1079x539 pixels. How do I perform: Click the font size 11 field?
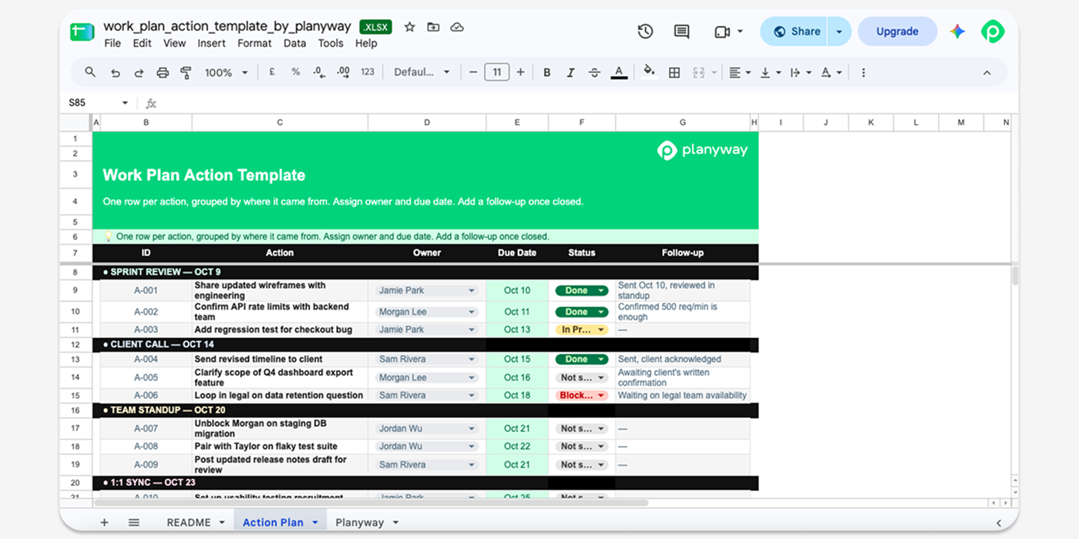point(496,72)
